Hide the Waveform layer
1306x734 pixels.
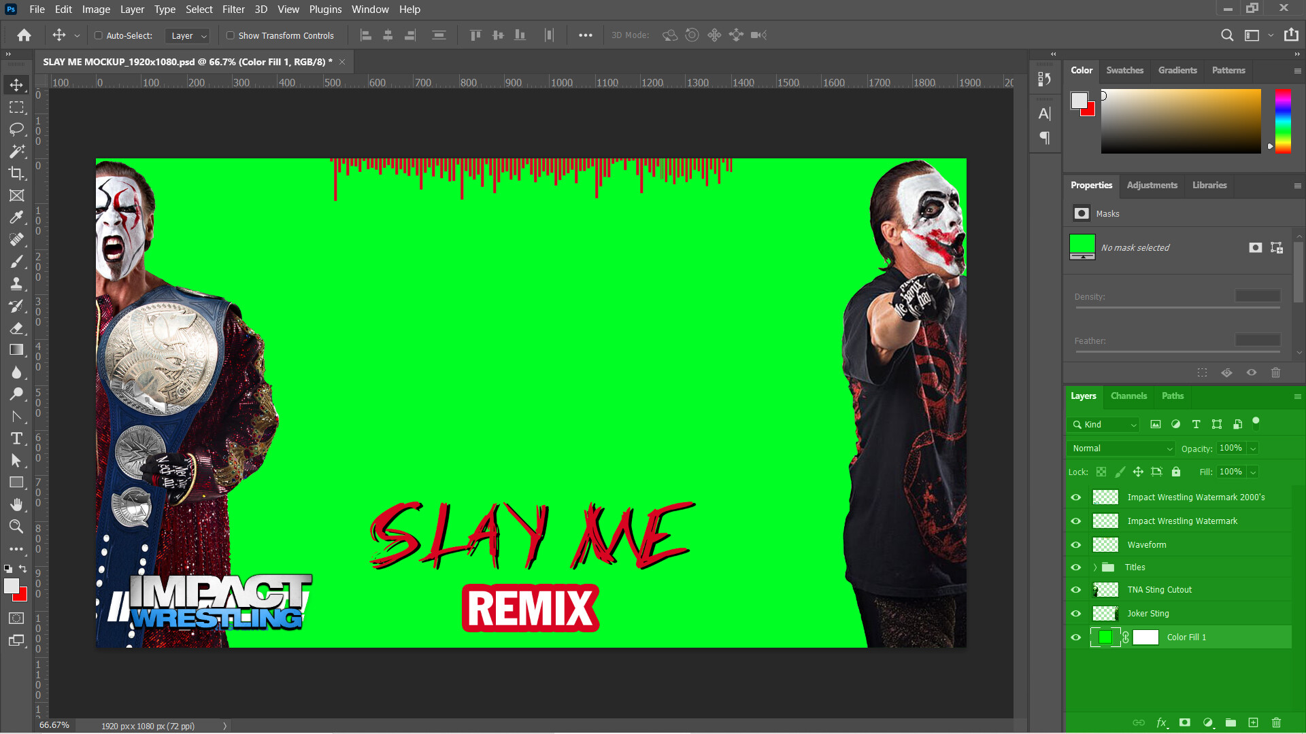(x=1075, y=545)
